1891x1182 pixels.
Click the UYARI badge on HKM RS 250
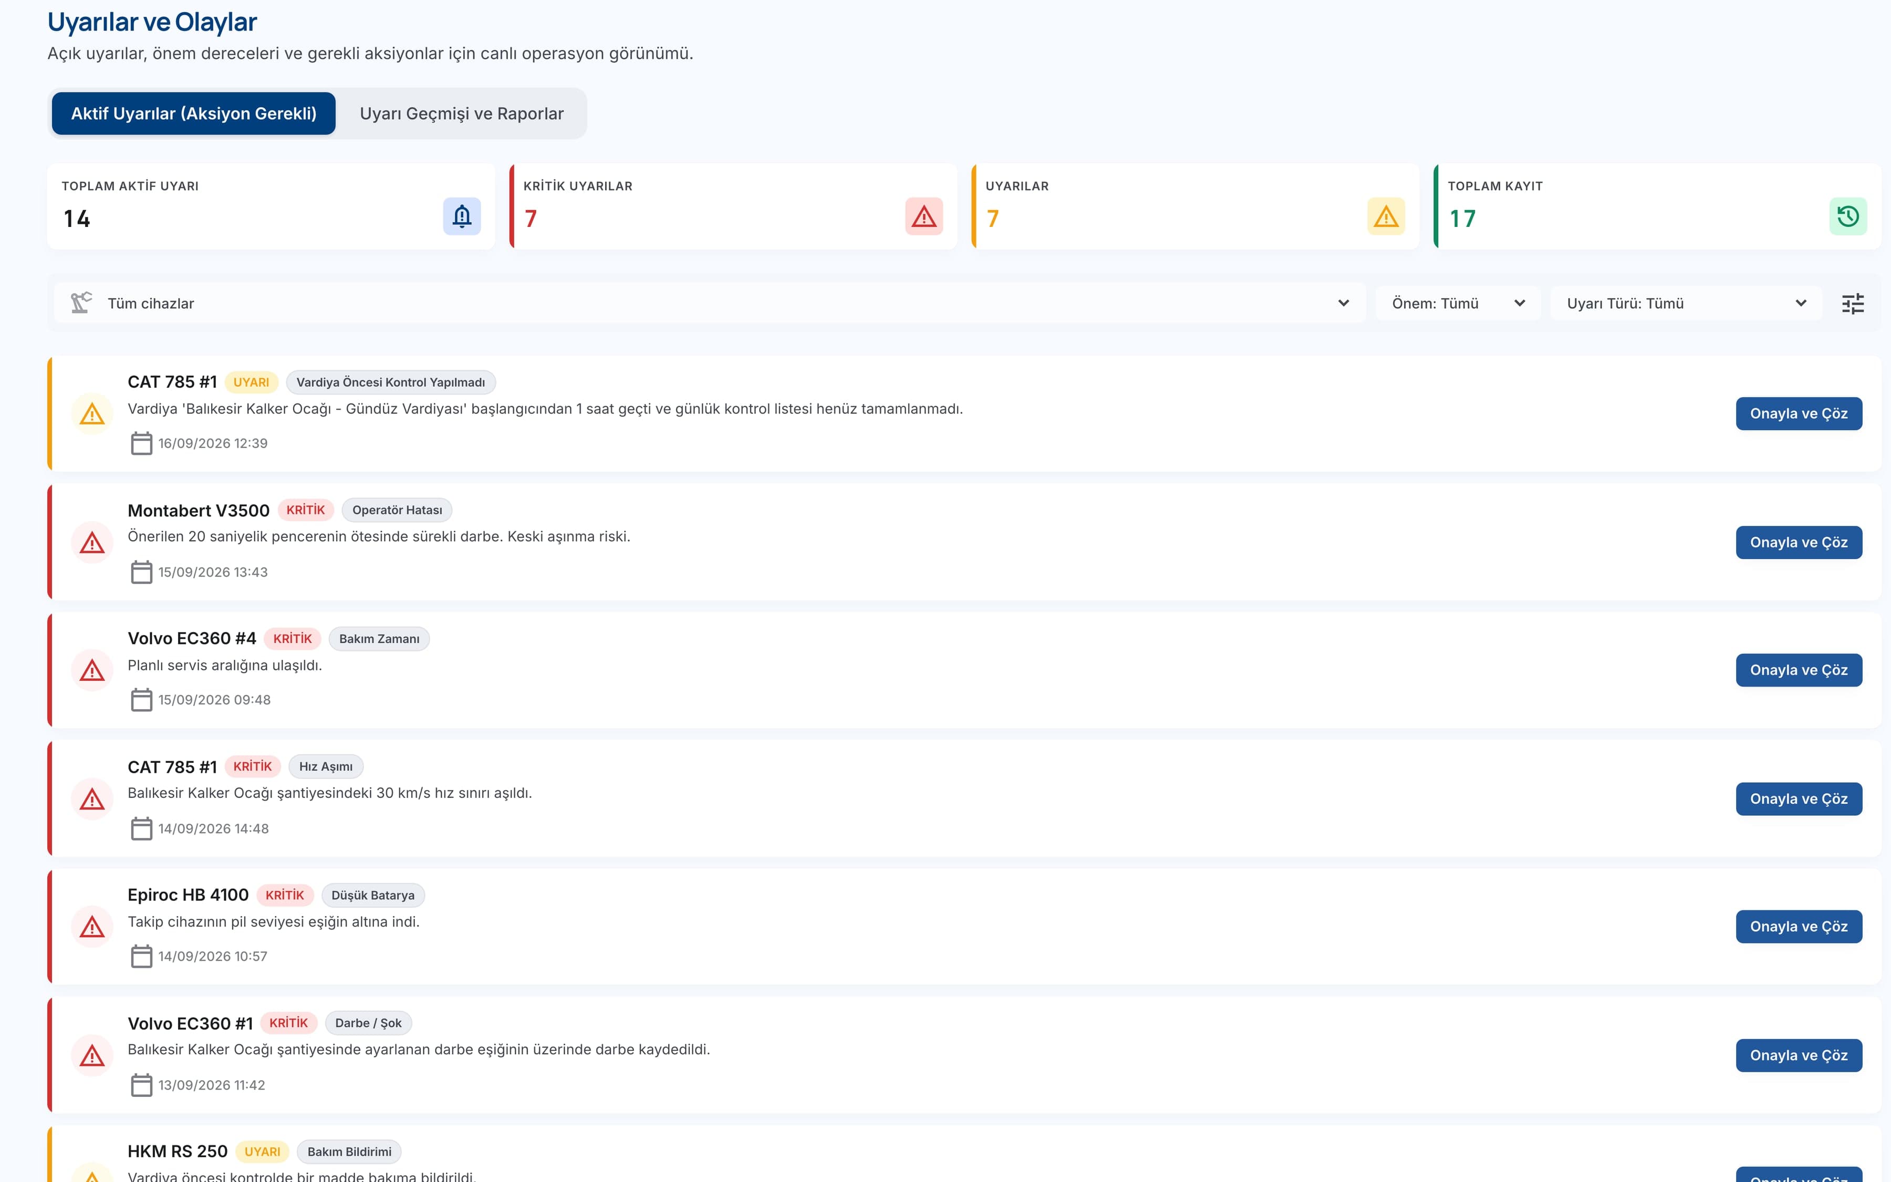click(x=262, y=1152)
